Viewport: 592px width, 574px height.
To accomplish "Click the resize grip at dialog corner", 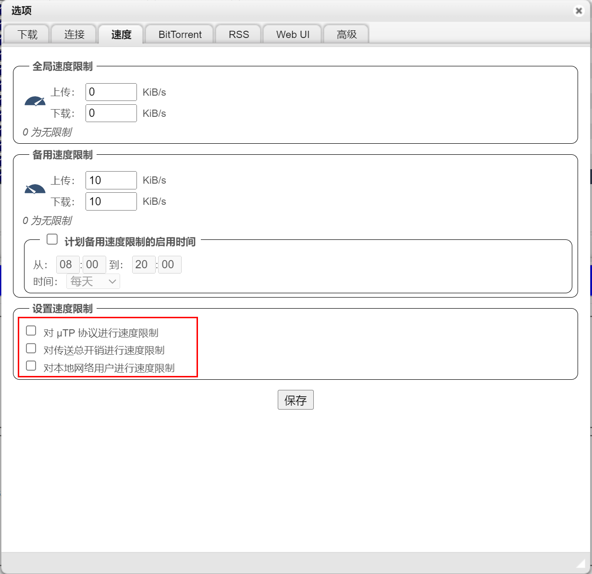I will point(581,563).
